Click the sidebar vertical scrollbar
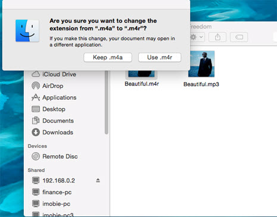Screen dimensions: 277x217 point(107,103)
